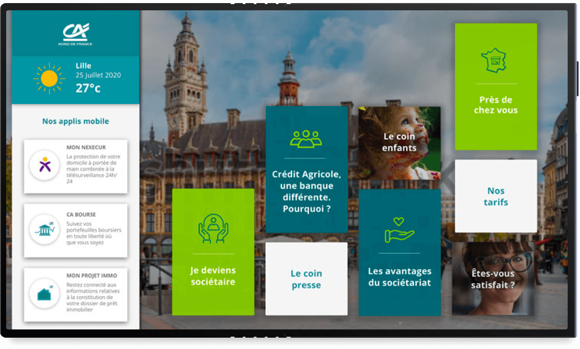Viewport: 580px width, 349px height.
Task: Tap the Nexecur description about télésurveillance
Action: pyautogui.click(x=93, y=169)
